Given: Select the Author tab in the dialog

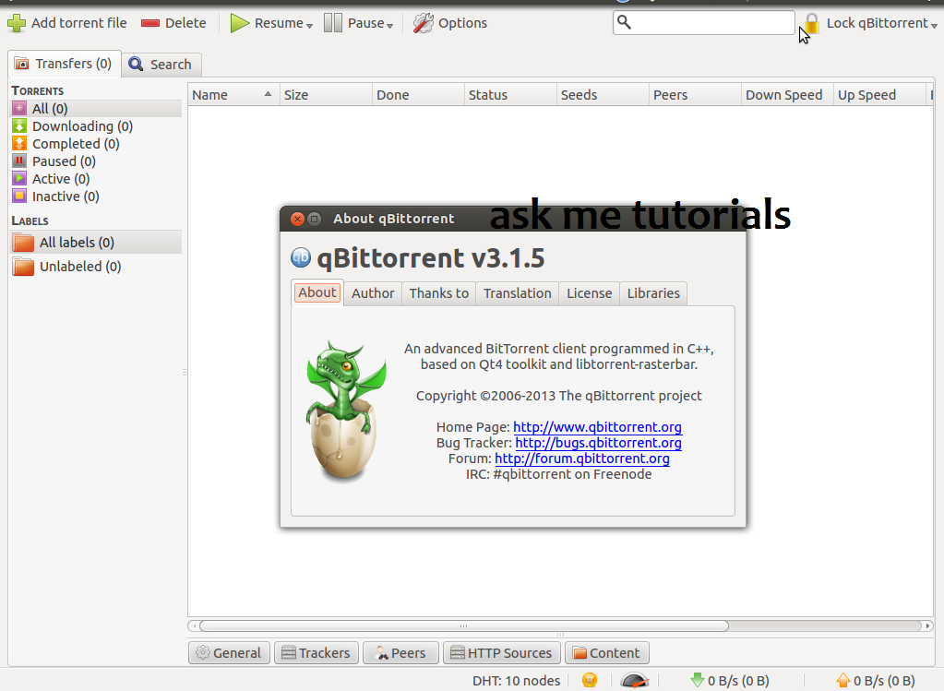Looking at the screenshot, I should click(373, 293).
